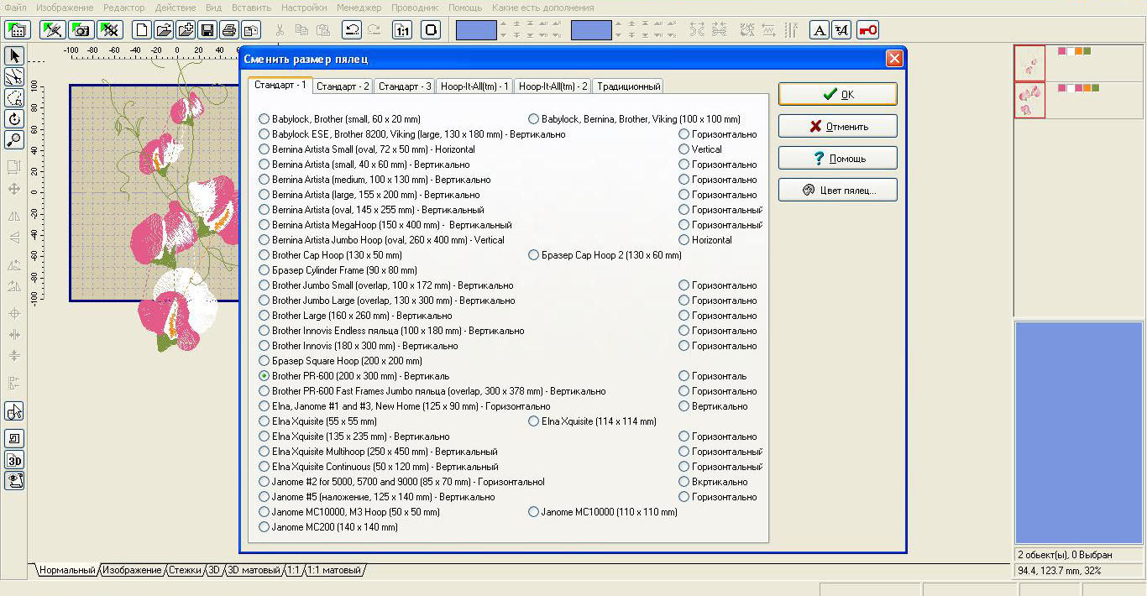
Task: Open the Помощь menu
Action: [464, 7]
